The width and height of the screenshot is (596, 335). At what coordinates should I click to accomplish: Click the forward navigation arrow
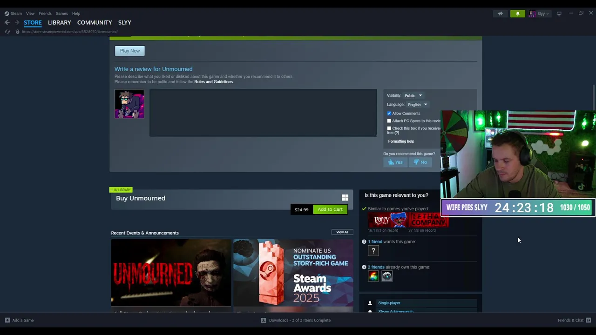[x=17, y=22]
